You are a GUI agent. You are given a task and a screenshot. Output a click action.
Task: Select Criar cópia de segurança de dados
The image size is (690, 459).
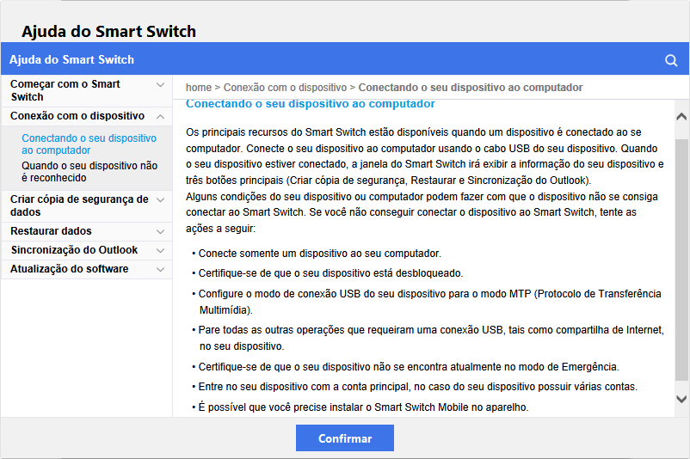[79, 205]
